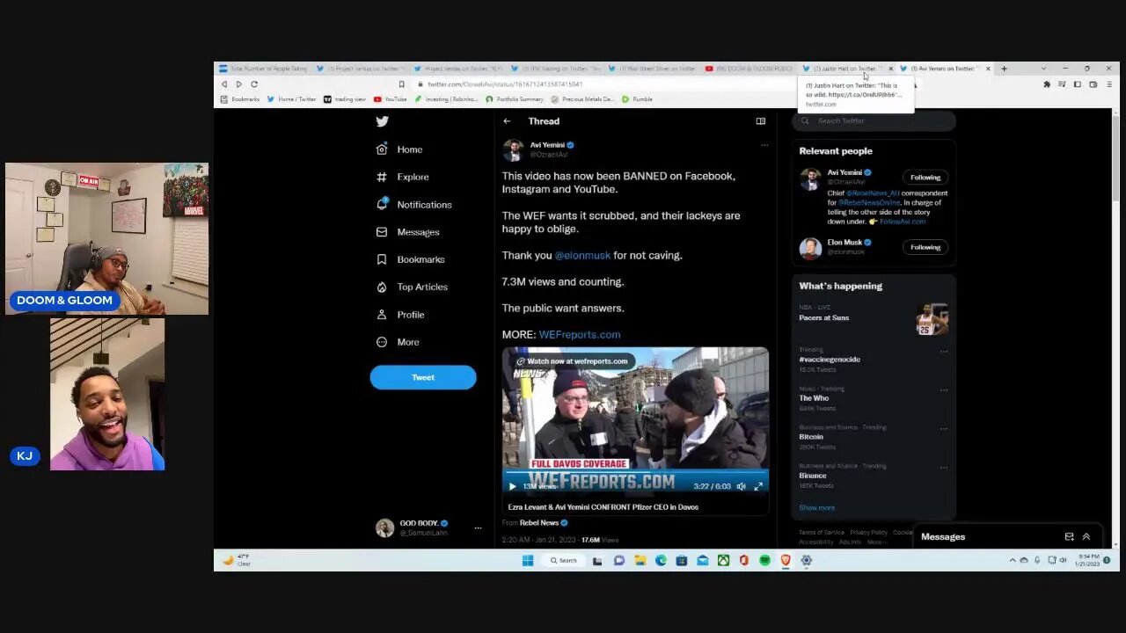Open Elon Musk's profile in Relevant people
The height and width of the screenshot is (633, 1126).
point(844,243)
